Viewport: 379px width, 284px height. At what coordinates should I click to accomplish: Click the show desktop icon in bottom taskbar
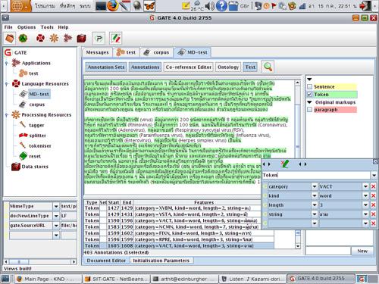[5, 279]
